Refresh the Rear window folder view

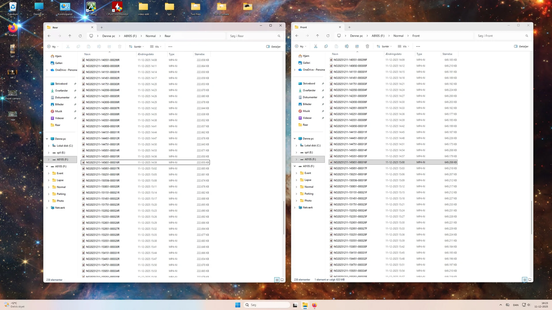pos(80,36)
